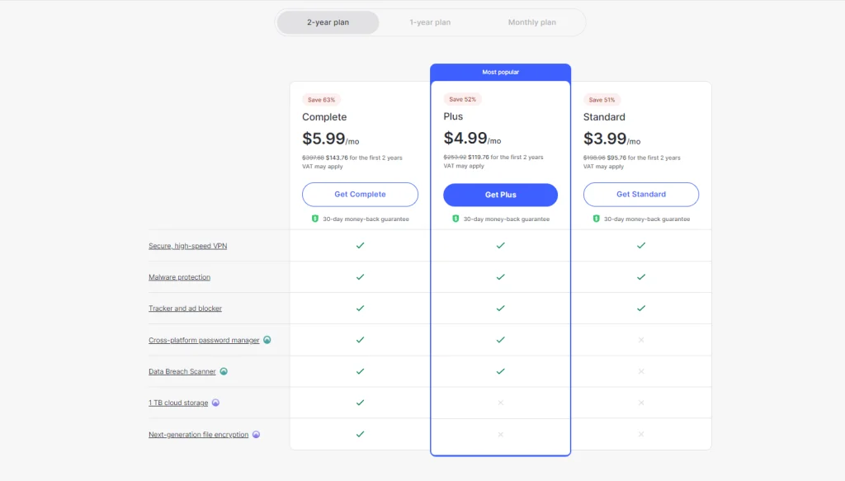The image size is (845, 481).
Task: Click the green shield icon under Get Standard
Action: pos(596,219)
